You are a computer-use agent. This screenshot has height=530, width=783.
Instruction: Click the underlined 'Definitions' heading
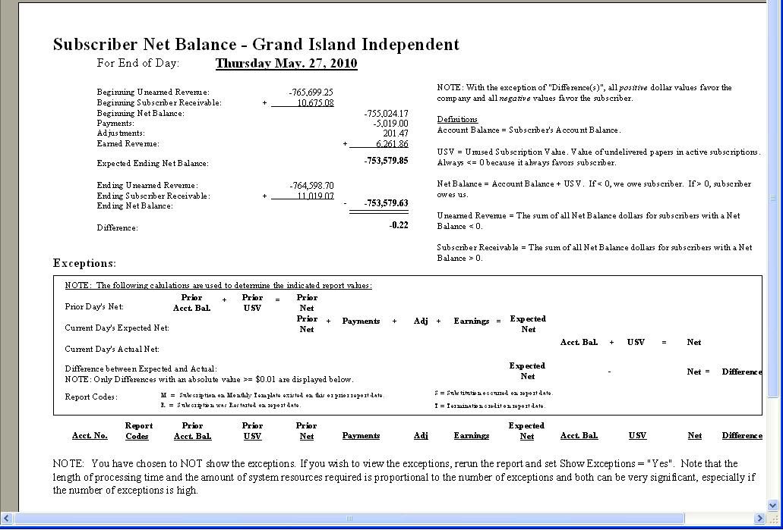pos(457,120)
